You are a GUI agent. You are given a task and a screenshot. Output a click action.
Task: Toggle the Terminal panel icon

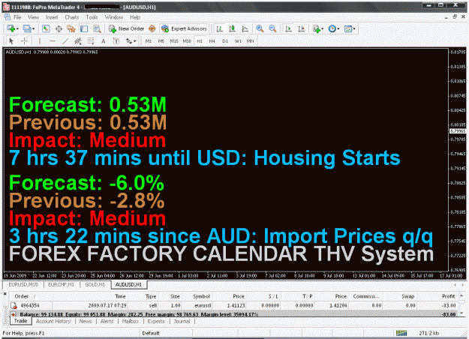[x=84, y=28]
